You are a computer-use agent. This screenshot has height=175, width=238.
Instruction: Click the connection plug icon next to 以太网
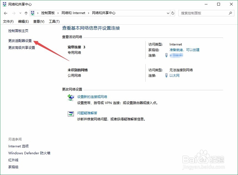(167, 75)
